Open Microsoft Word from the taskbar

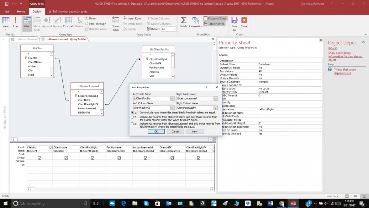(x=270, y=203)
